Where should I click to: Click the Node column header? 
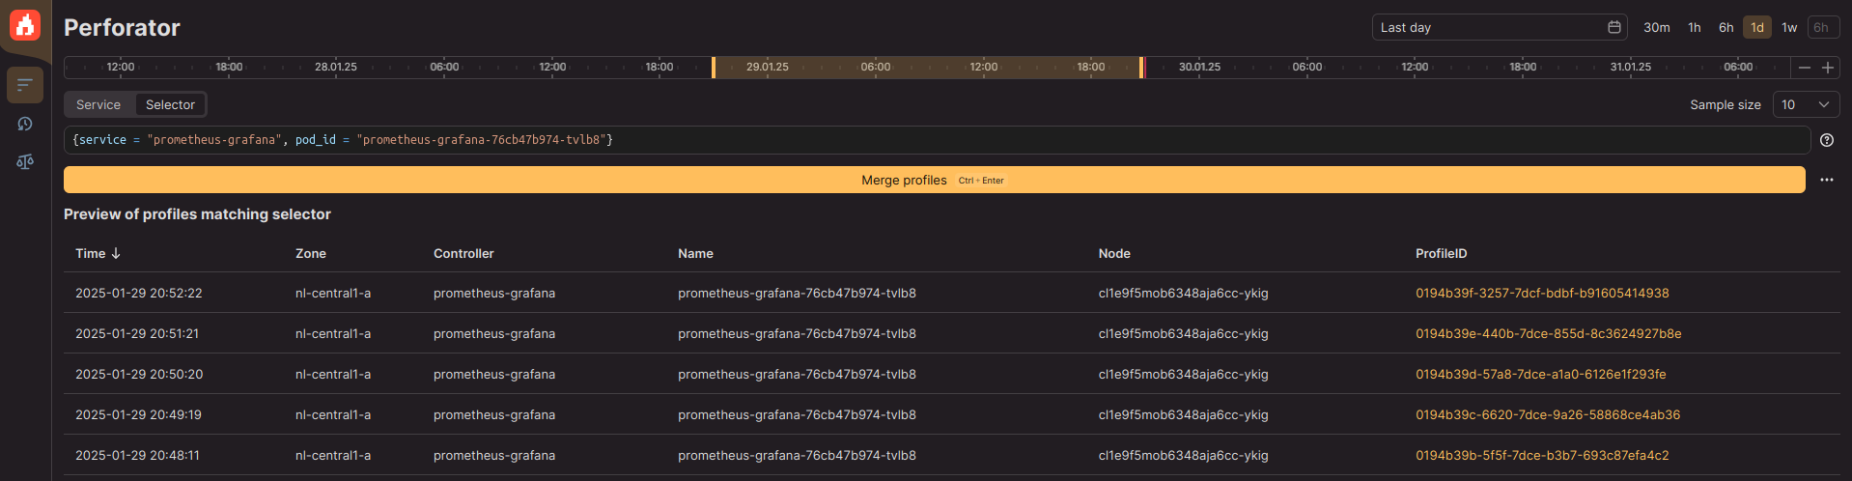(1114, 253)
